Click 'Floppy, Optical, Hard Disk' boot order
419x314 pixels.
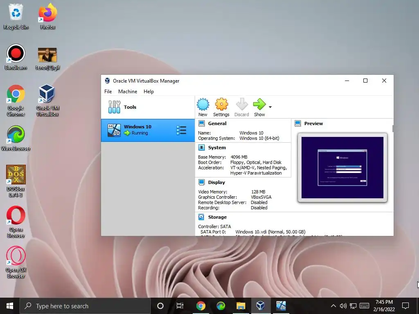click(x=256, y=162)
